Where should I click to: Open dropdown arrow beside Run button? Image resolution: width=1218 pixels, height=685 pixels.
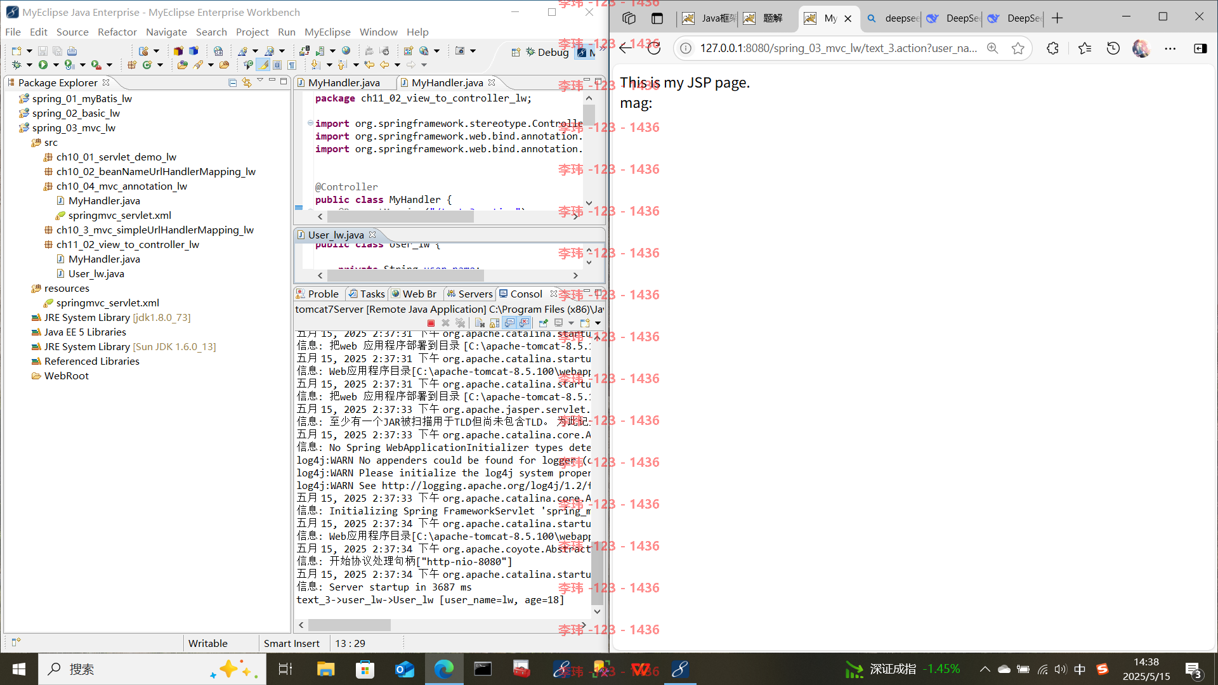point(56,65)
